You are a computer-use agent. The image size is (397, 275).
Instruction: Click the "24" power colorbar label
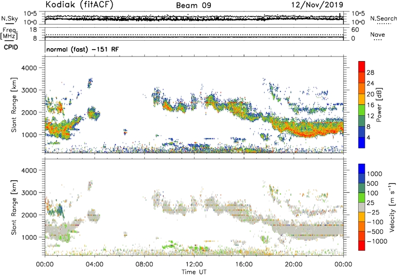[370, 83]
